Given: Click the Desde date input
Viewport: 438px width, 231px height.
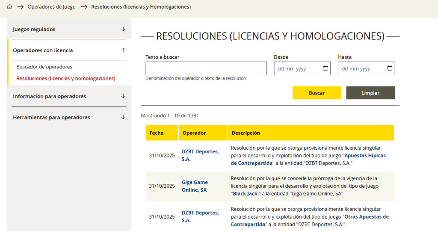Looking at the screenshot, I should tap(297, 68).
